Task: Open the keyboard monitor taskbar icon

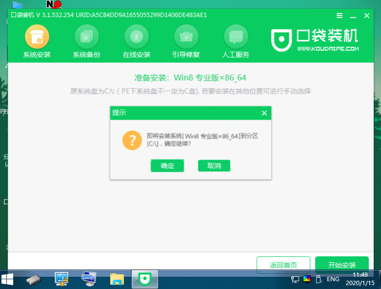Action: (89, 279)
